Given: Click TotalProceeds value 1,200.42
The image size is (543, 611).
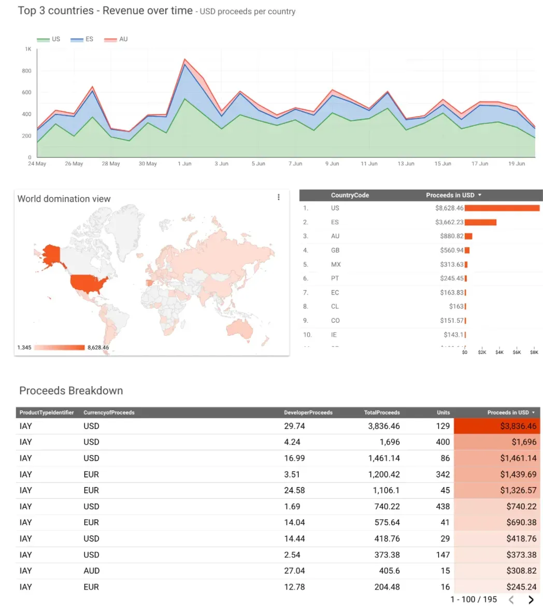Looking at the screenshot, I should point(384,474).
